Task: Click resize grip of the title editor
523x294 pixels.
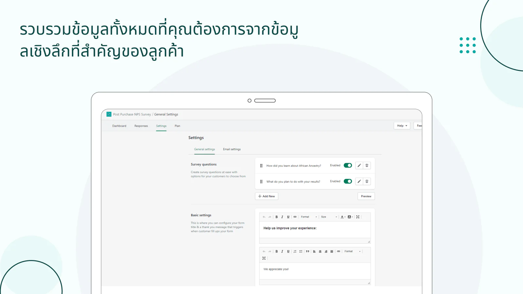Action: coord(369,242)
